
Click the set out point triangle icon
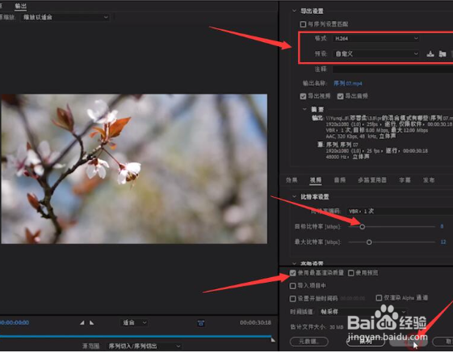[x=91, y=322]
